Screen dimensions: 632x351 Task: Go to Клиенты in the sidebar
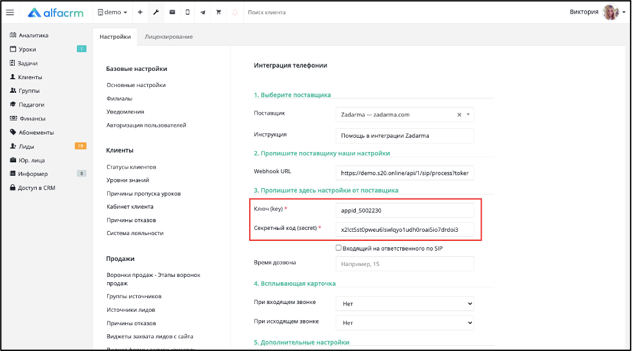pyautogui.click(x=26, y=77)
